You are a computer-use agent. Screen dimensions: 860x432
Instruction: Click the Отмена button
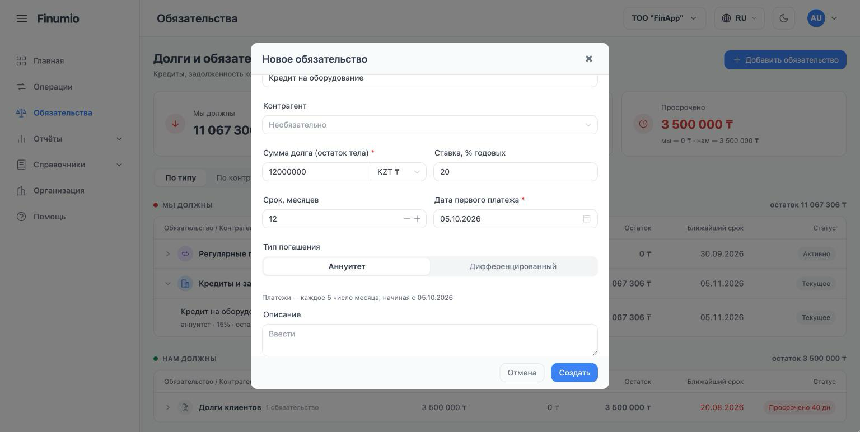click(522, 373)
